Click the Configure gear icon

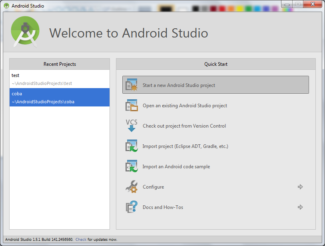click(132, 187)
